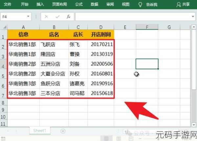197x141 pixels.
Task: Select cell 隆回店
Action: (54, 54)
